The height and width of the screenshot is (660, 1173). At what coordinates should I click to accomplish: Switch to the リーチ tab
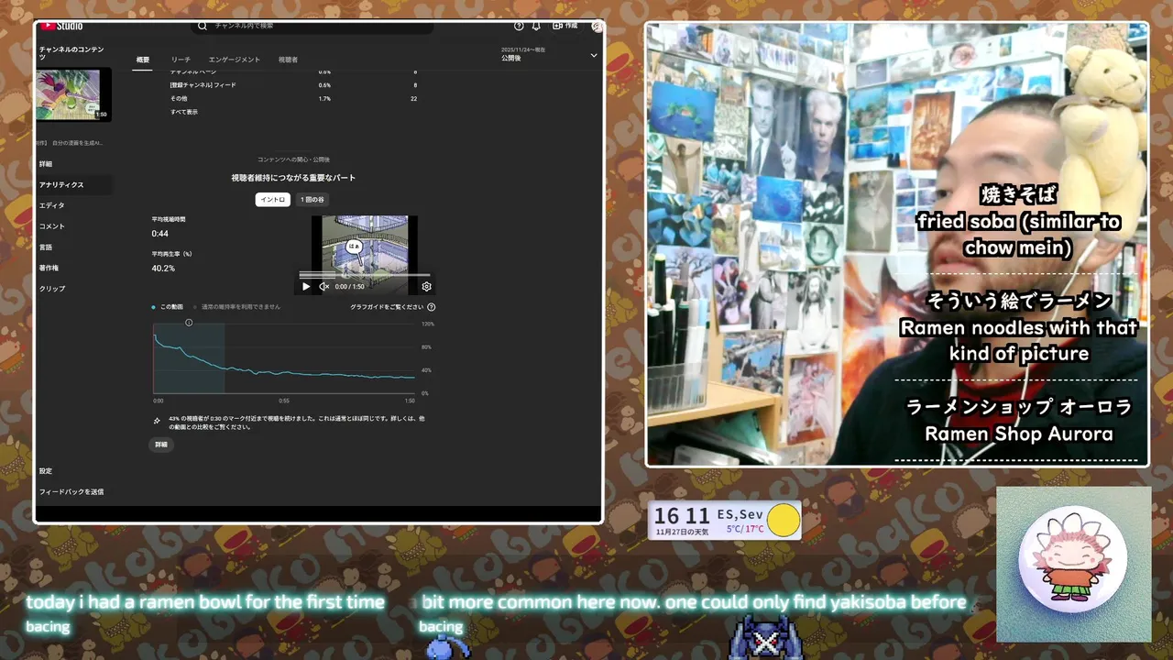tap(181, 60)
